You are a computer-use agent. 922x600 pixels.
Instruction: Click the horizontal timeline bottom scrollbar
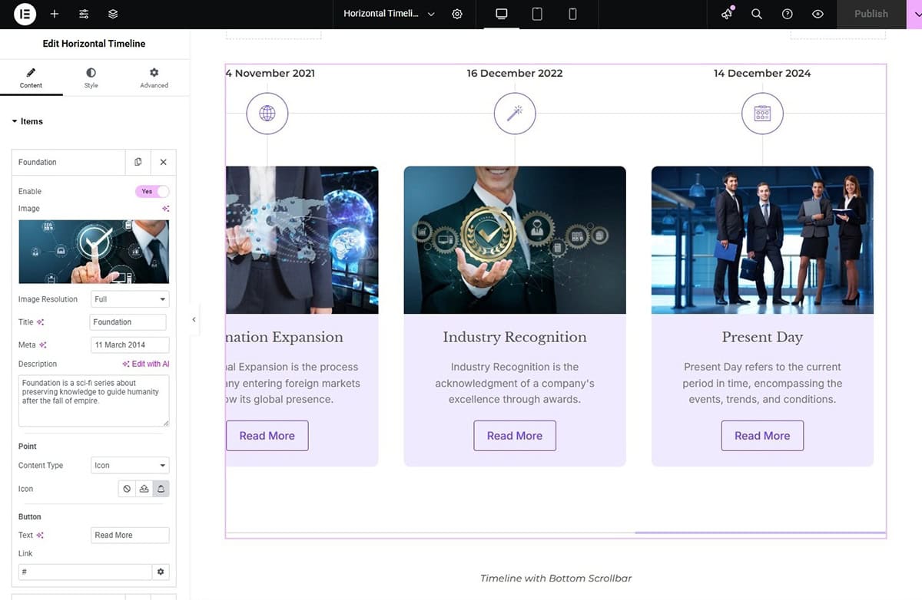click(x=760, y=532)
